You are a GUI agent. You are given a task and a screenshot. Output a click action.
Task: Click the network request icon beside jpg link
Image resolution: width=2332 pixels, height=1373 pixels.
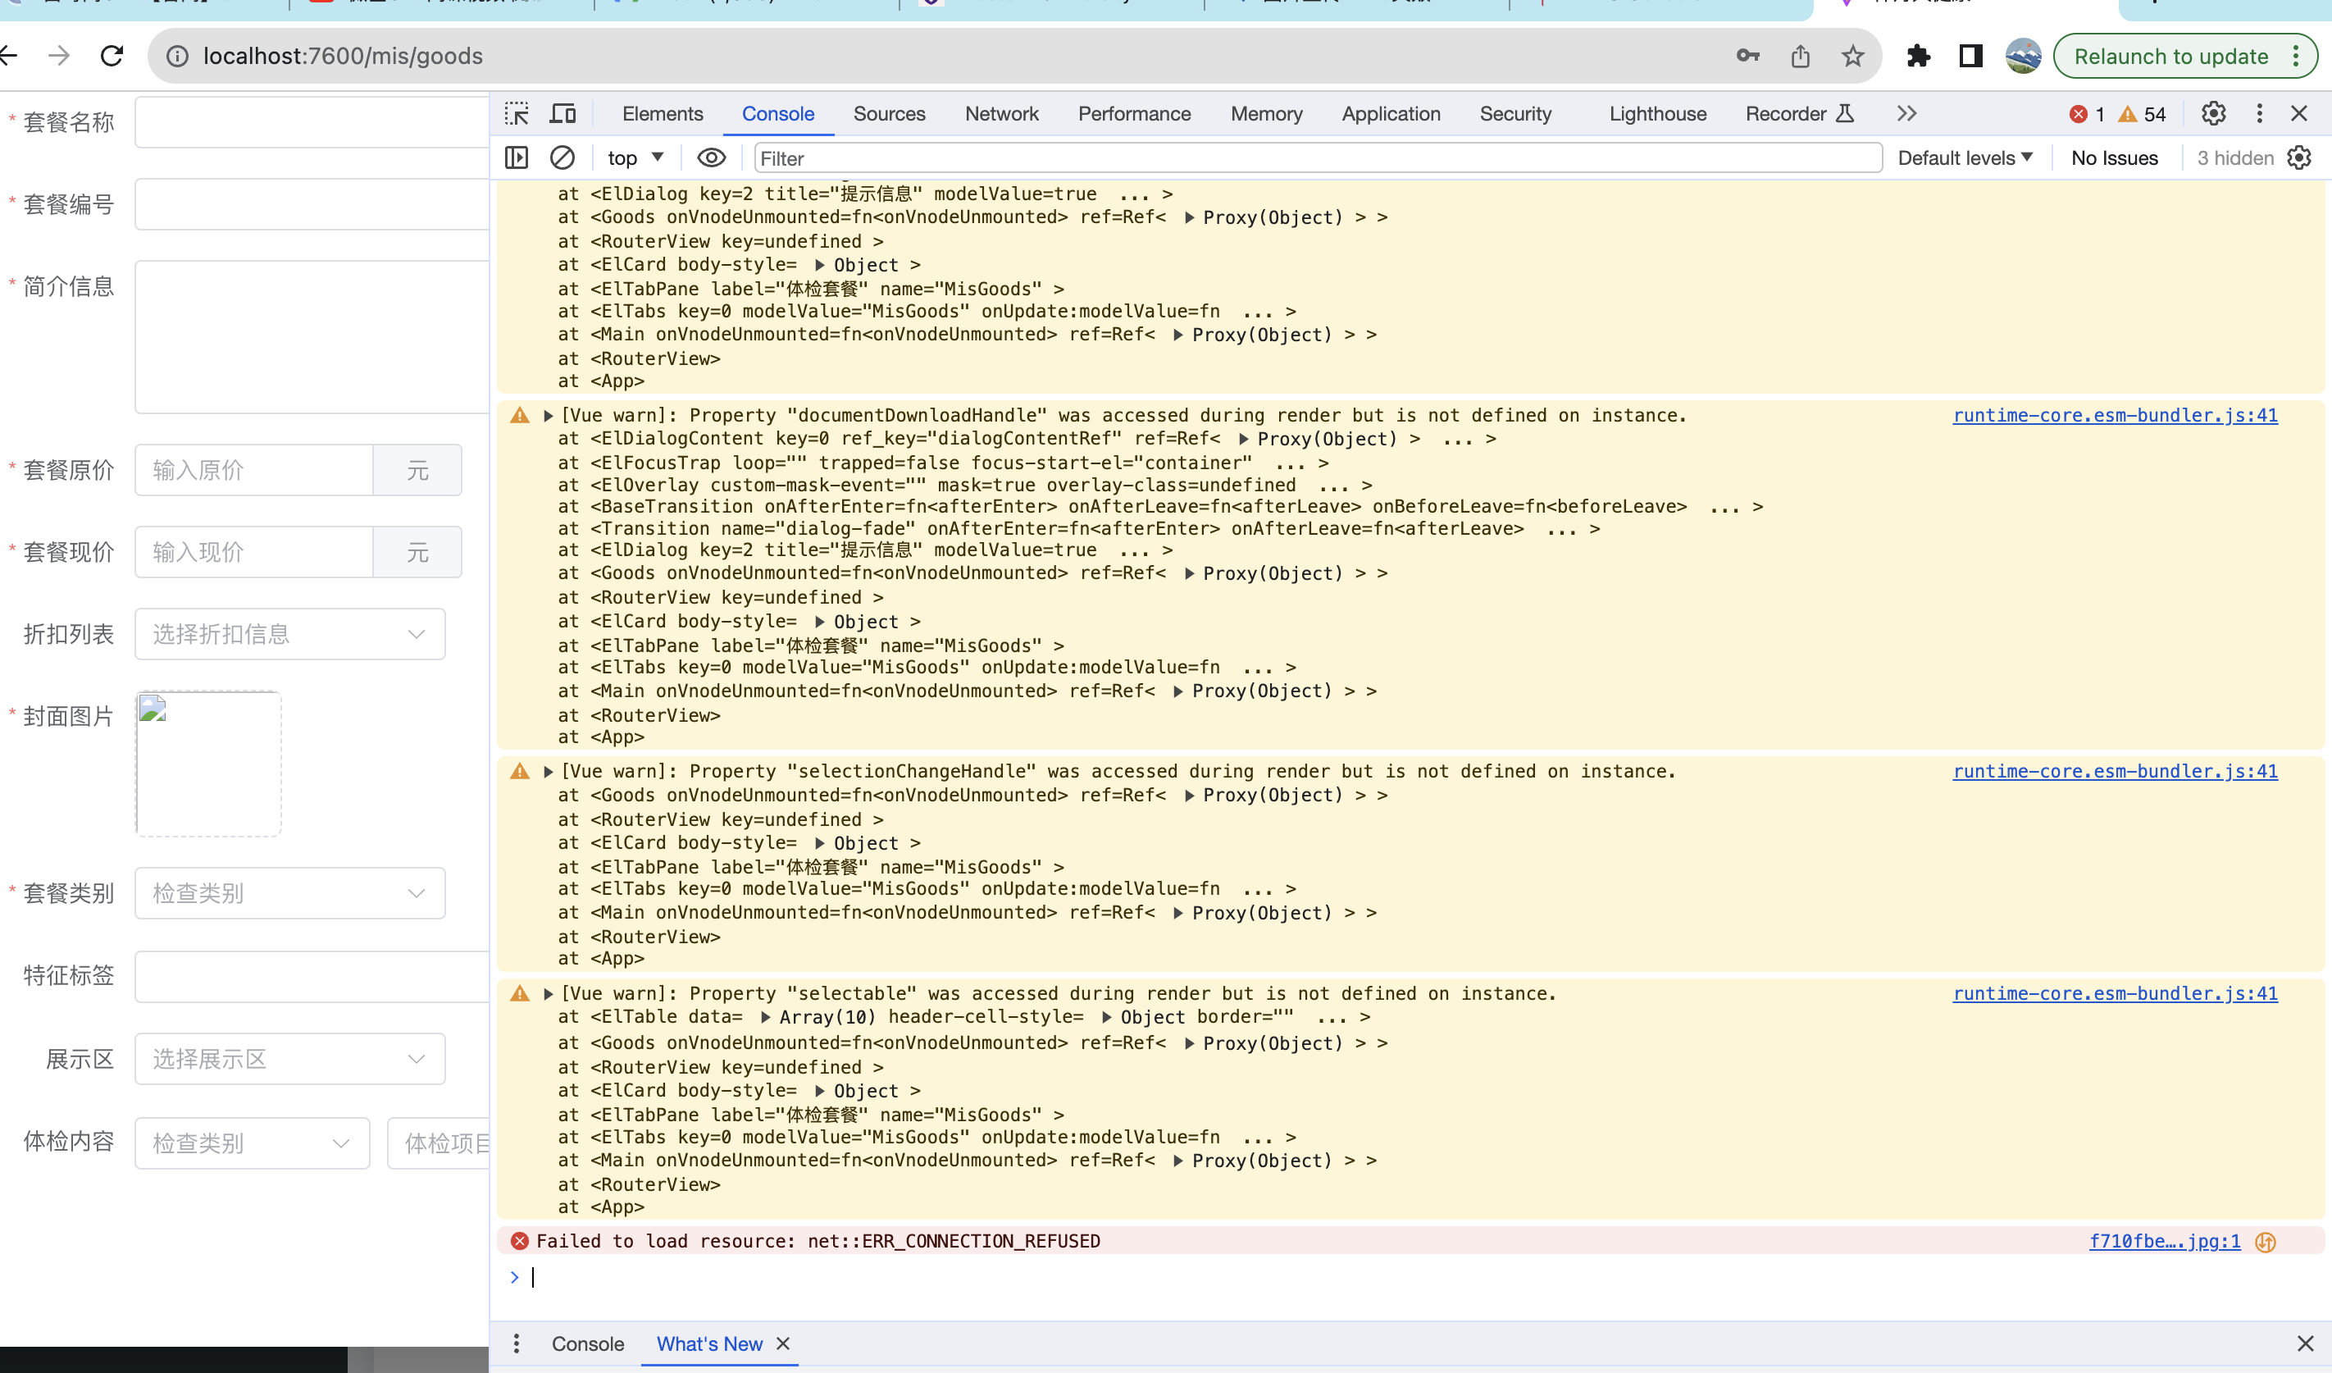(2266, 1243)
